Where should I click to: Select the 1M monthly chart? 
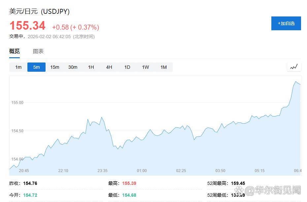(163, 67)
